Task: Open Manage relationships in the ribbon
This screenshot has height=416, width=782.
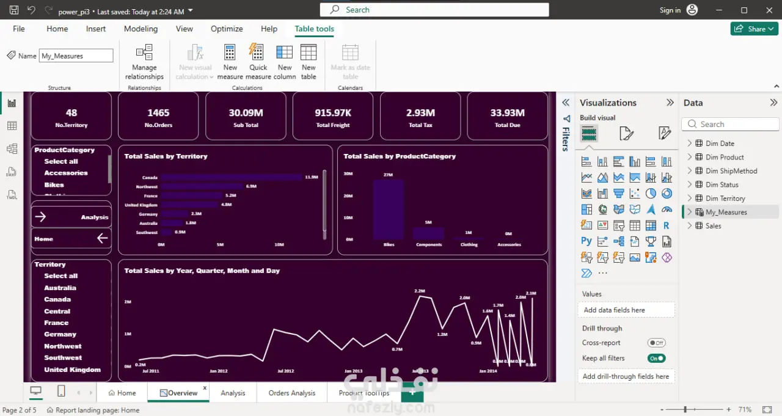Action: pyautogui.click(x=144, y=62)
